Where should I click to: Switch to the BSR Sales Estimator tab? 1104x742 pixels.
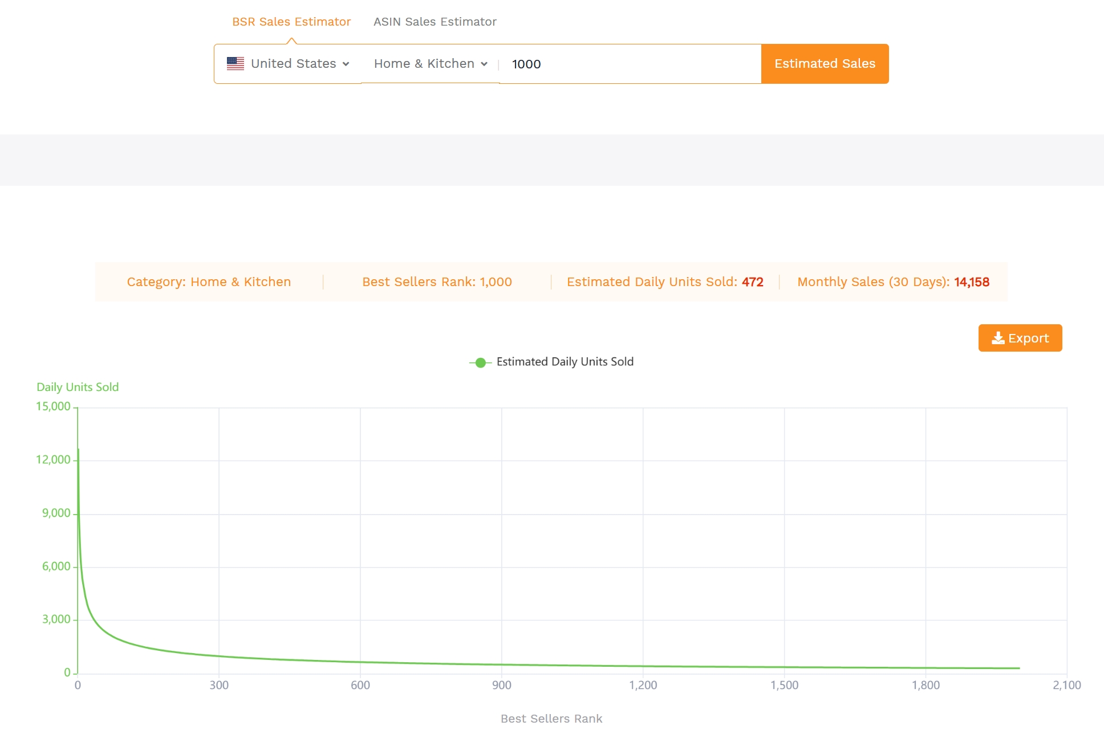click(x=291, y=22)
